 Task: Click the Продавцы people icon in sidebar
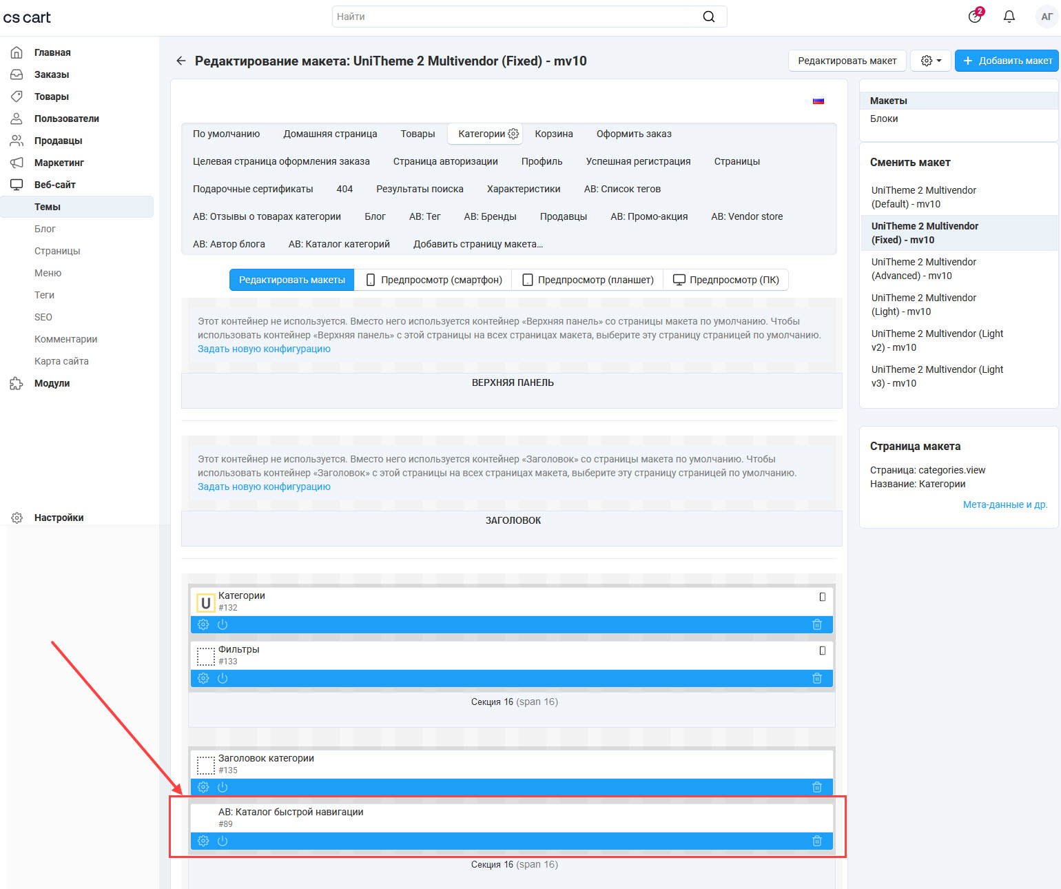click(17, 141)
